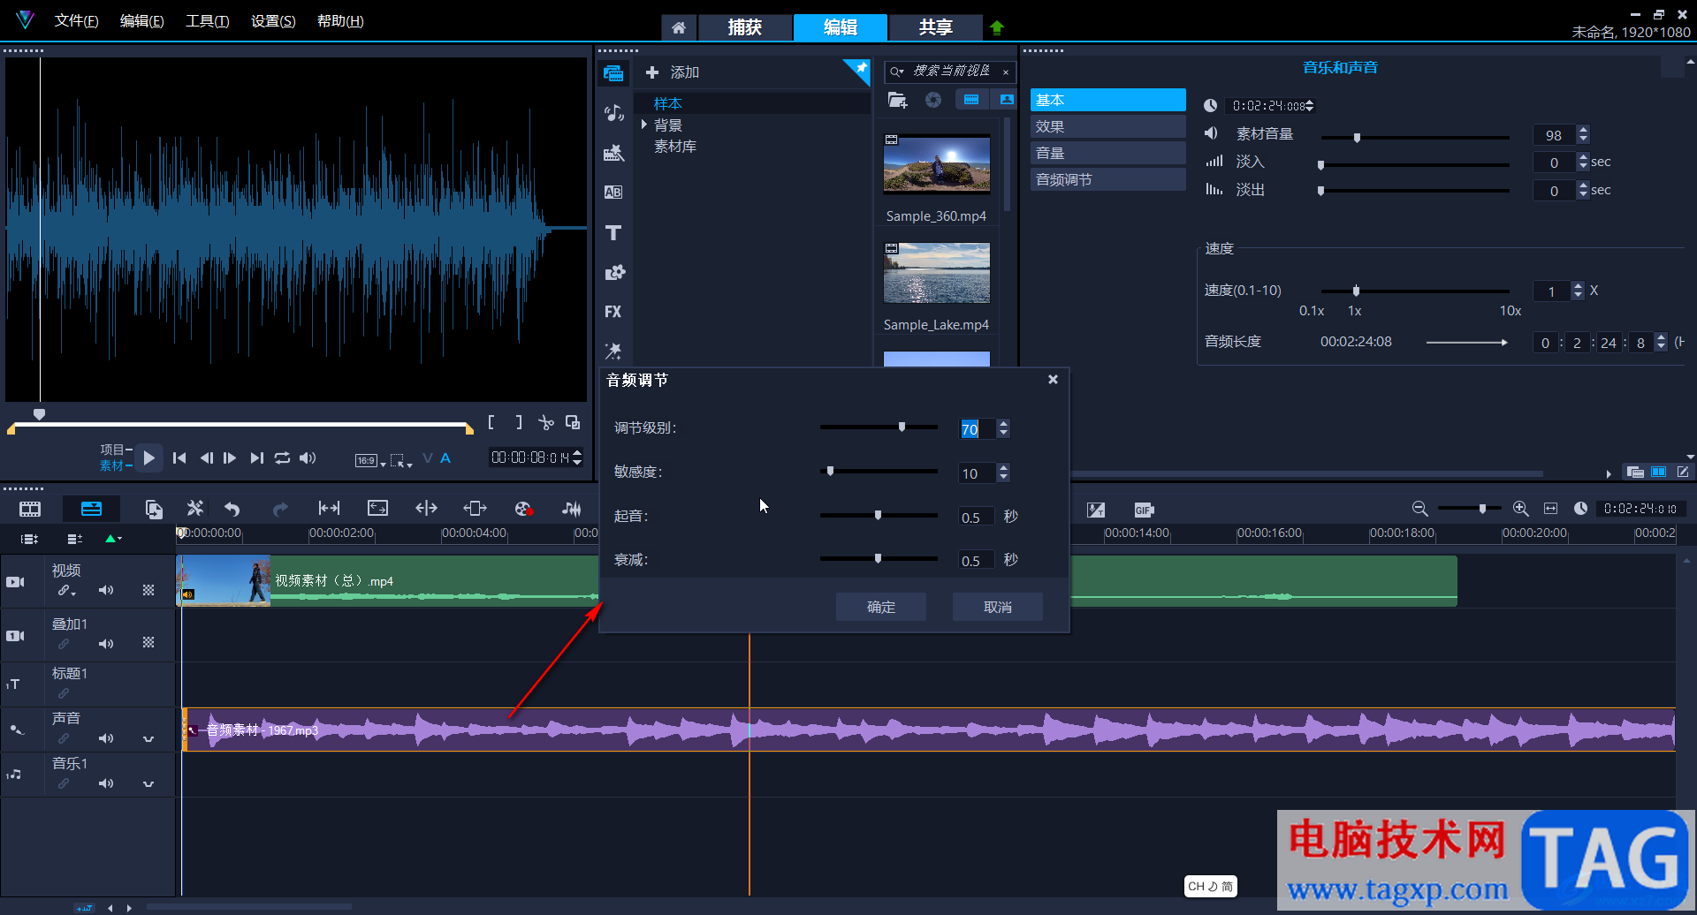Expand the 背景 library folder
This screenshot has height=915, width=1697.
[x=644, y=125]
